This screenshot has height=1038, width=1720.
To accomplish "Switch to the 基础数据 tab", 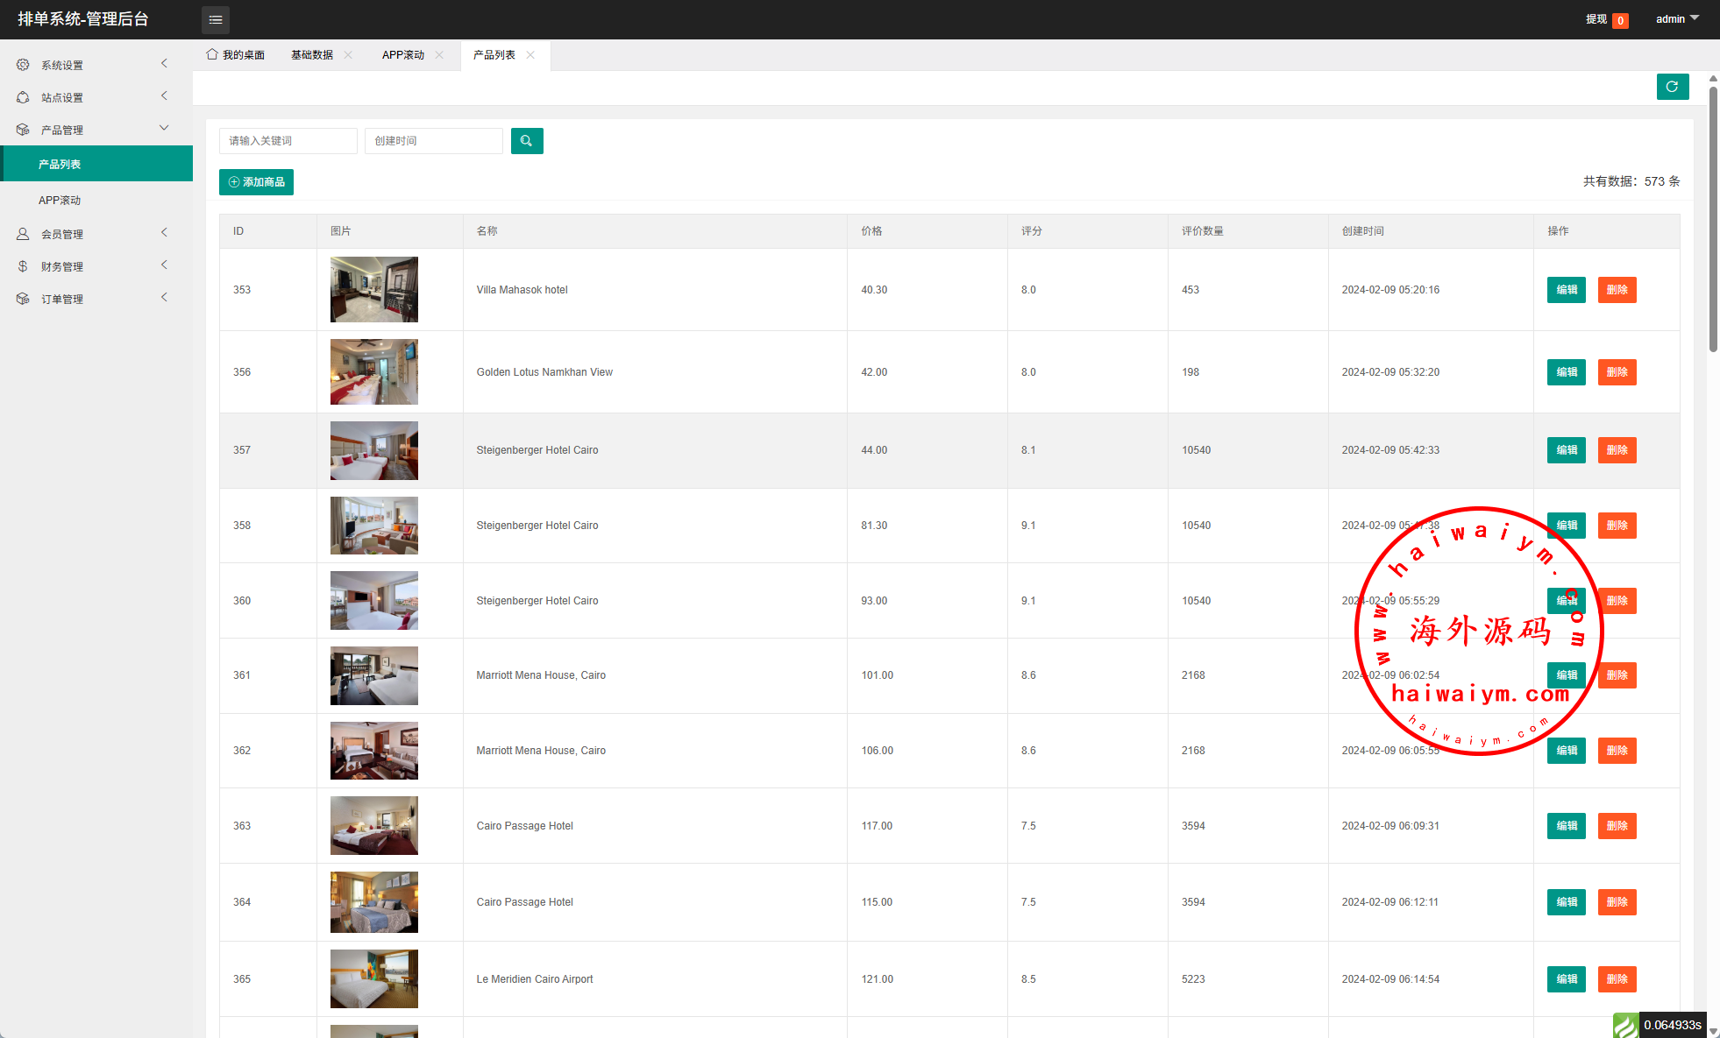I will click(x=312, y=55).
